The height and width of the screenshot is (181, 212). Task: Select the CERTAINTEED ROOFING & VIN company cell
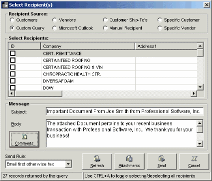click(x=88, y=67)
